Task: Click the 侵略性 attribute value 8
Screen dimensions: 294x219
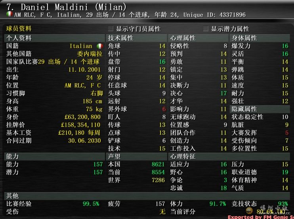Action: tap(225, 46)
